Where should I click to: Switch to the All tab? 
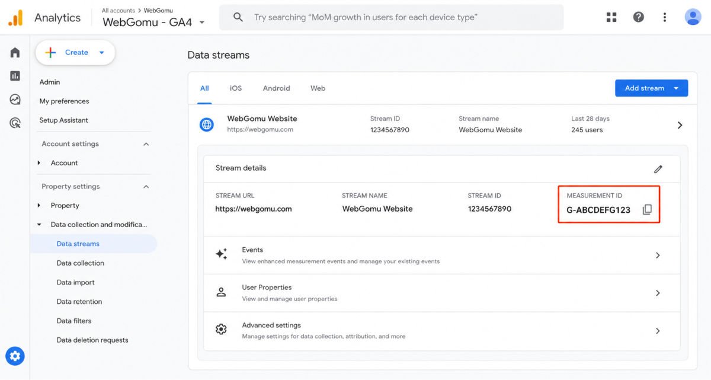[x=204, y=88]
